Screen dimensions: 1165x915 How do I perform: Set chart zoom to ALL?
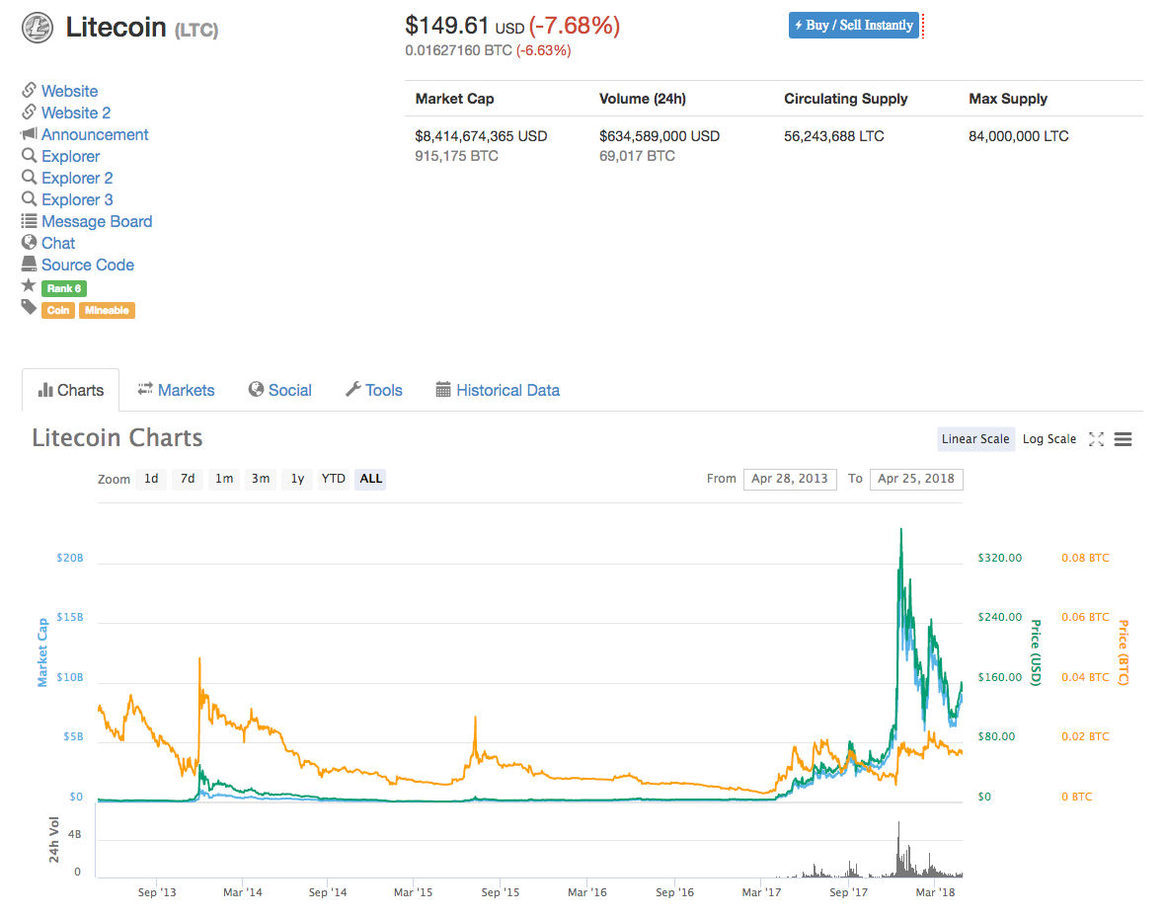(371, 479)
